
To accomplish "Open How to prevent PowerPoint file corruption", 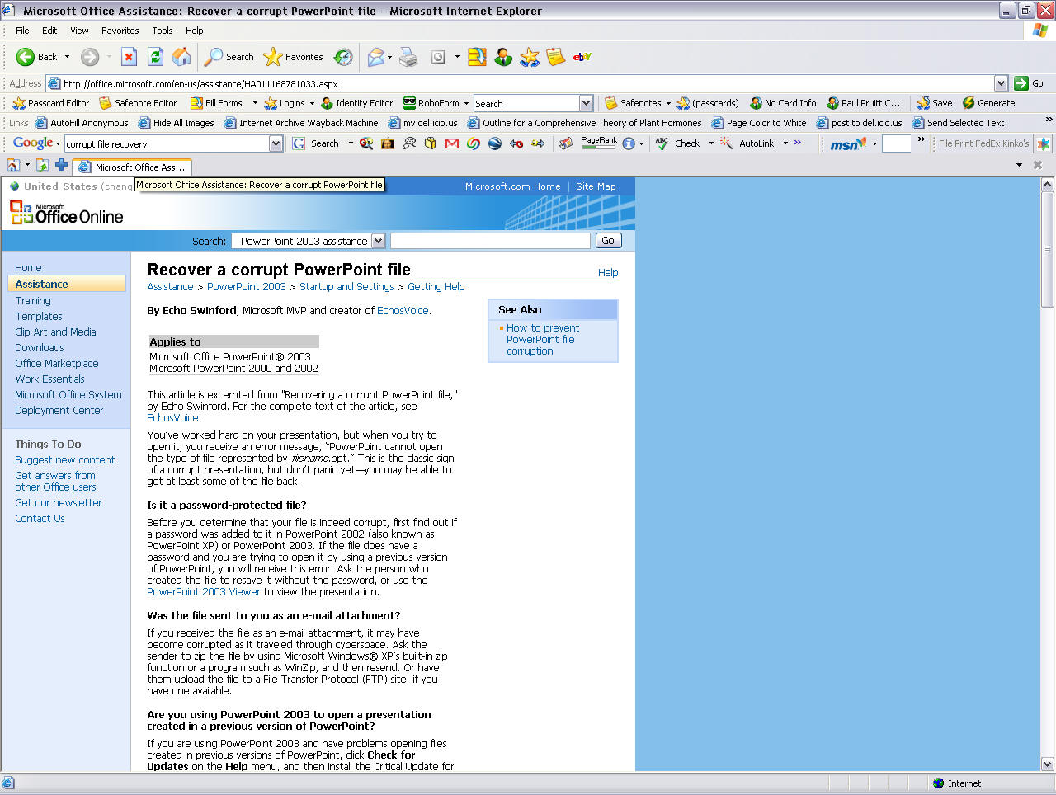I will pyautogui.click(x=543, y=339).
